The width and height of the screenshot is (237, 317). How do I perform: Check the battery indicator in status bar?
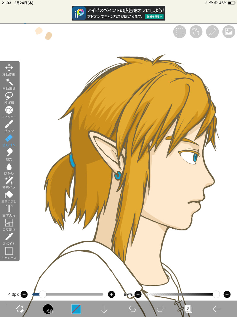pyautogui.click(x=232, y=3)
